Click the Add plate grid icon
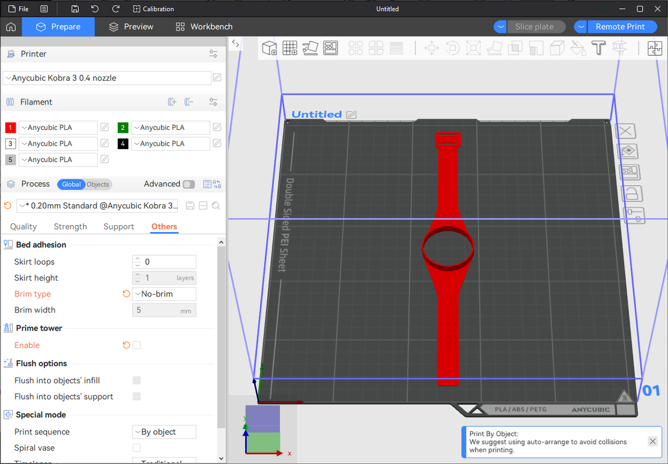The height and width of the screenshot is (464, 668). click(x=290, y=48)
